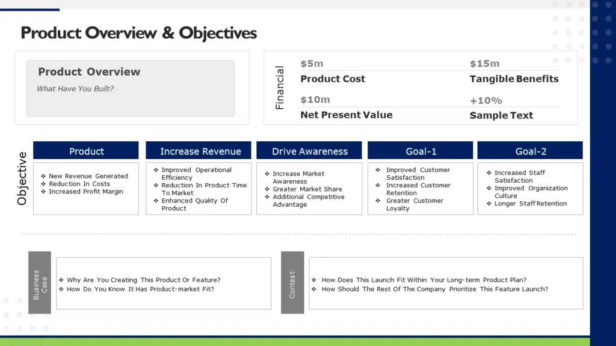Select the $10m Net Present Value figure
Viewport: 616px width, 346px height.
tap(315, 100)
